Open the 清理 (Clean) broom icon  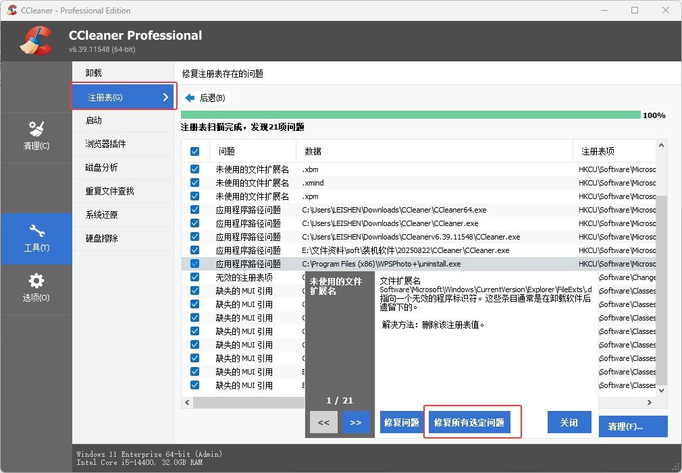tap(36, 128)
